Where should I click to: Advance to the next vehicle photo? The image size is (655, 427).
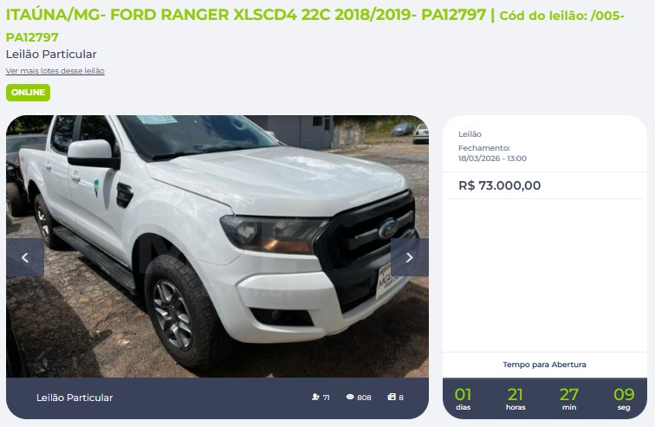pos(409,257)
